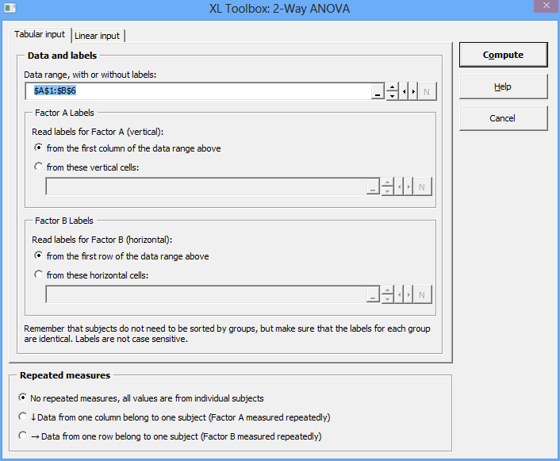This screenshot has height=461, width=560.
Task: Switch to the Linear input tab
Action: point(97,36)
